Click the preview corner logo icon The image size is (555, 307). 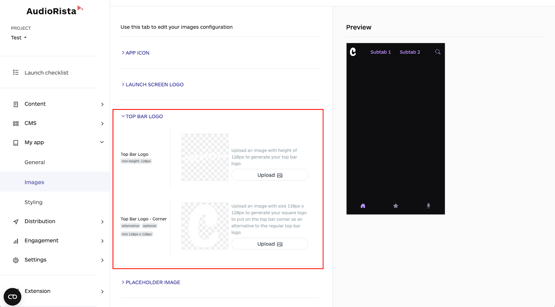(x=353, y=52)
